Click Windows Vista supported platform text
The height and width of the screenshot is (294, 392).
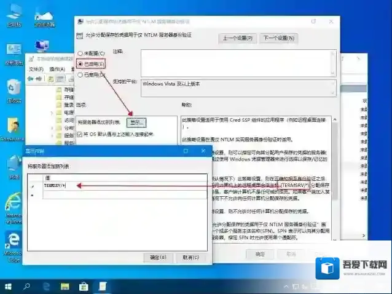(x=171, y=84)
